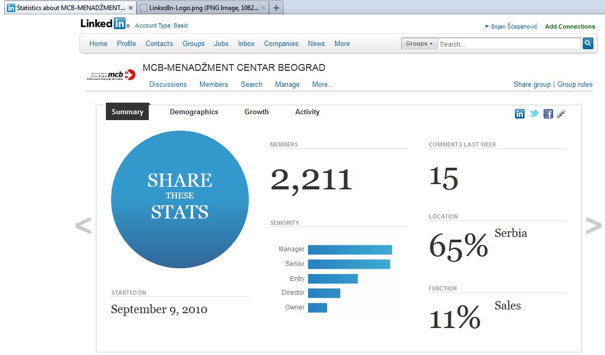Share stats via Twitter bird icon
605x355 pixels.
point(534,113)
